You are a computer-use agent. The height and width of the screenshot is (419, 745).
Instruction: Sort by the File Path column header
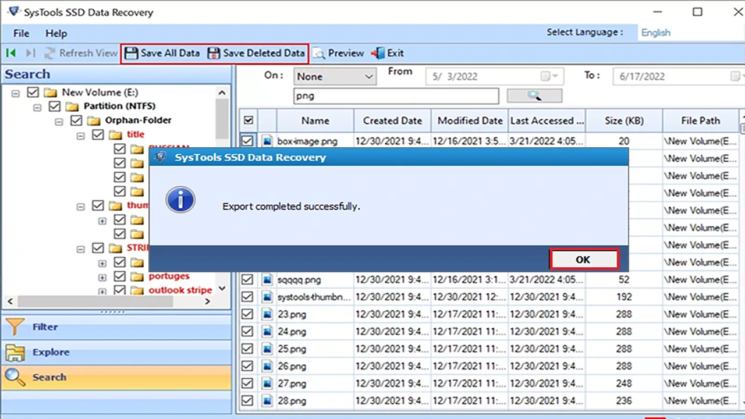(701, 120)
